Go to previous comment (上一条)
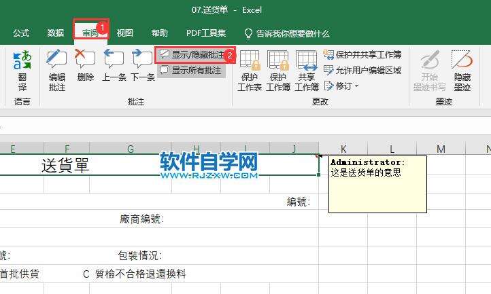The image size is (491, 294). point(114,65)
